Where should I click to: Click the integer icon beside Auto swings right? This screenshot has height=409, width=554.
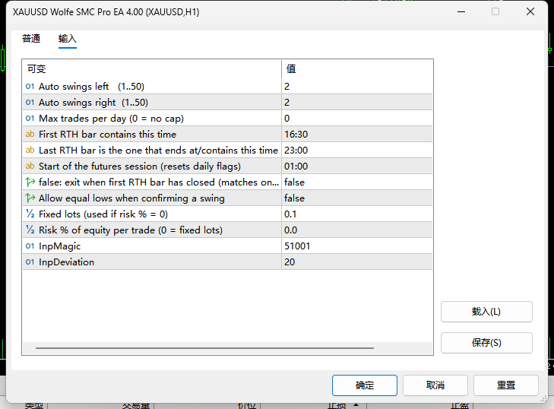point(30,102)
